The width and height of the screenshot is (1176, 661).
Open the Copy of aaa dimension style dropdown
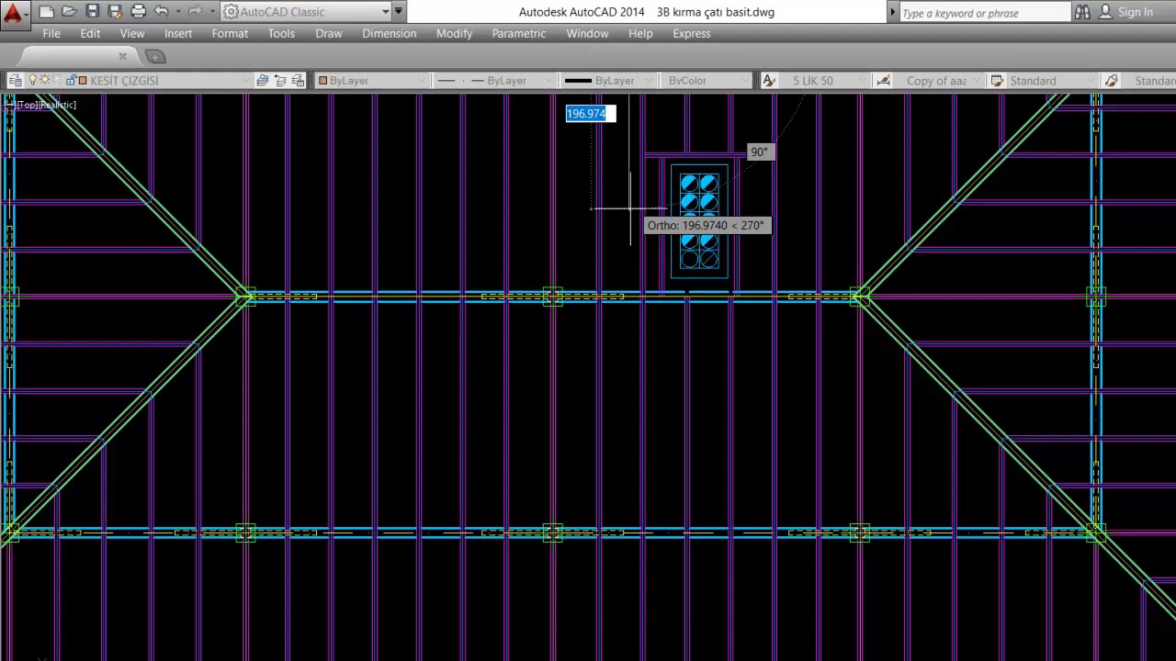click(937, 81)
